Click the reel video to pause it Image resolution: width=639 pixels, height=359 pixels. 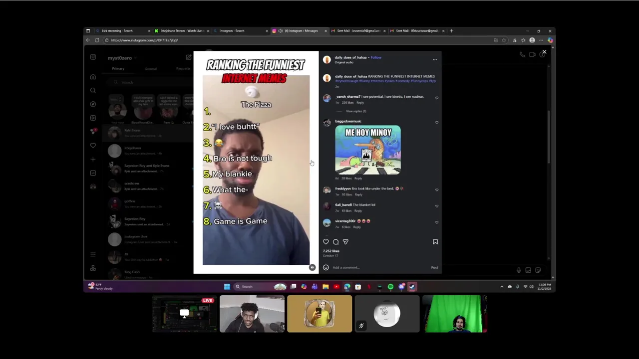256,163
